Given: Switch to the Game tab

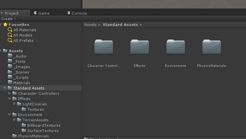Looking at the screenshot, I should pos(42,13).
